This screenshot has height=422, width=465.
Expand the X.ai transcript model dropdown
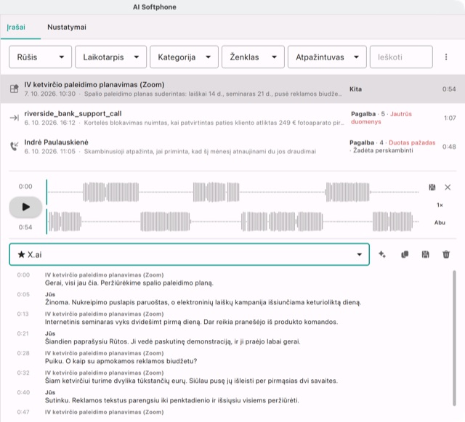(x=189, y=254)
